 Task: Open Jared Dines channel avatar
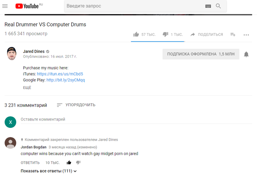(x=12, y=54)
